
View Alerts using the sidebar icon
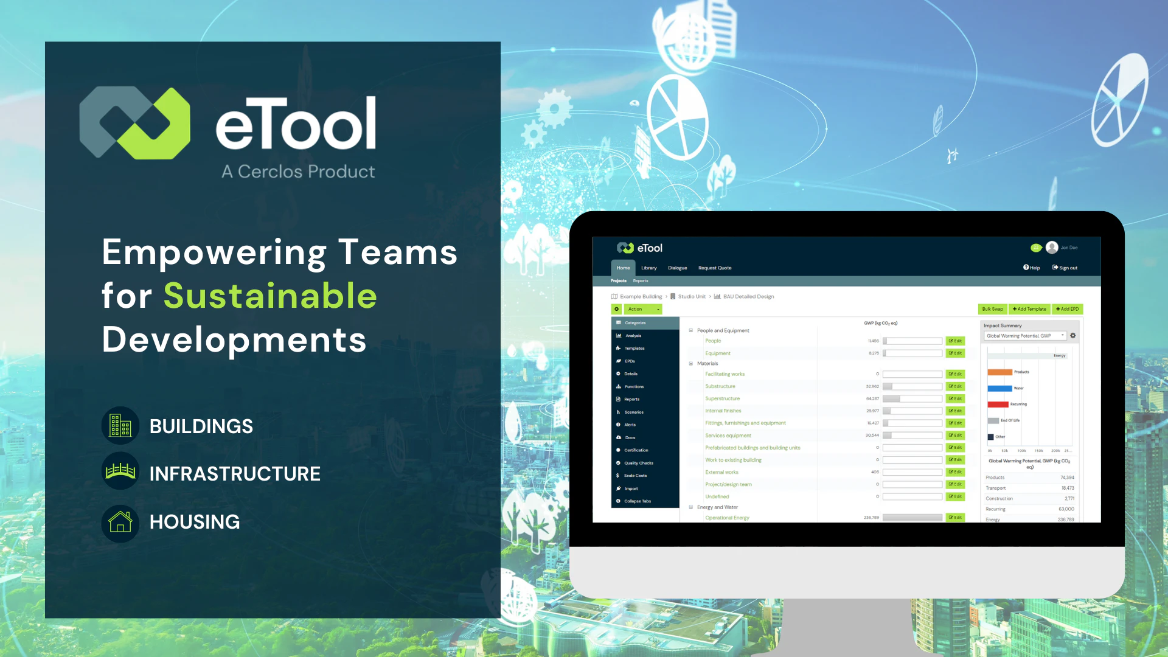click(618, 425)
